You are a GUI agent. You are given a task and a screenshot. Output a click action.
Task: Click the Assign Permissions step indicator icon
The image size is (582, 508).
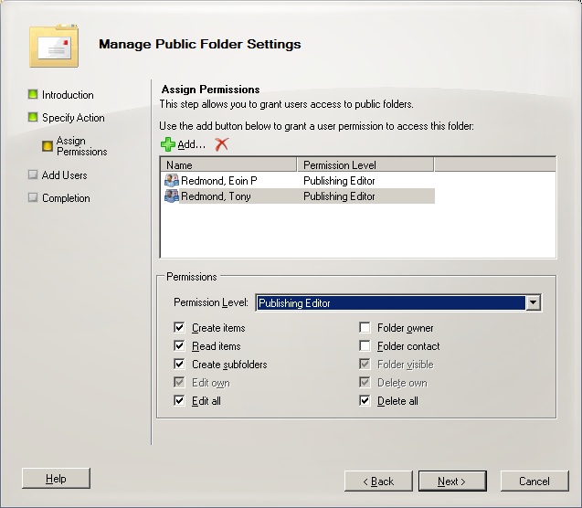click(x=48, y=146)
